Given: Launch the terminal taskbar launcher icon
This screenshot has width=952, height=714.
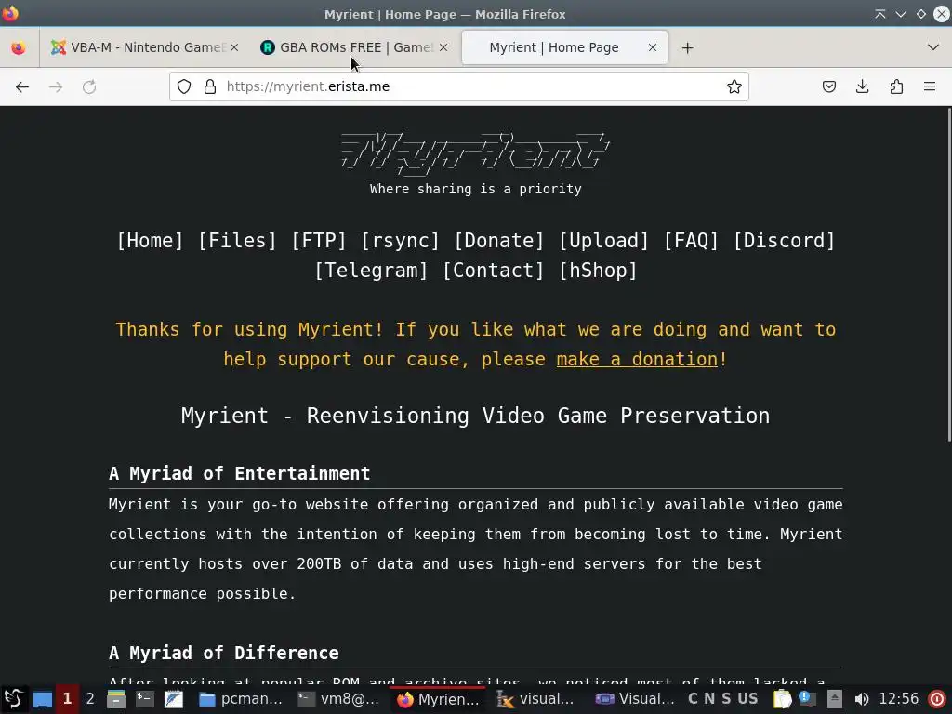Looking at the screenshot, I should tap(144, 699).
